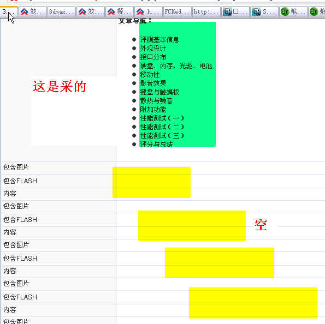Viewport: 325px width, 324px height.
Task: Open the 影音效果 link
Action: click(153, 83)
